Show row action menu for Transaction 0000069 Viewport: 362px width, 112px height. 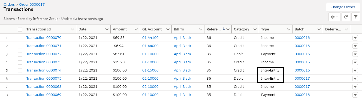[355, 95]
